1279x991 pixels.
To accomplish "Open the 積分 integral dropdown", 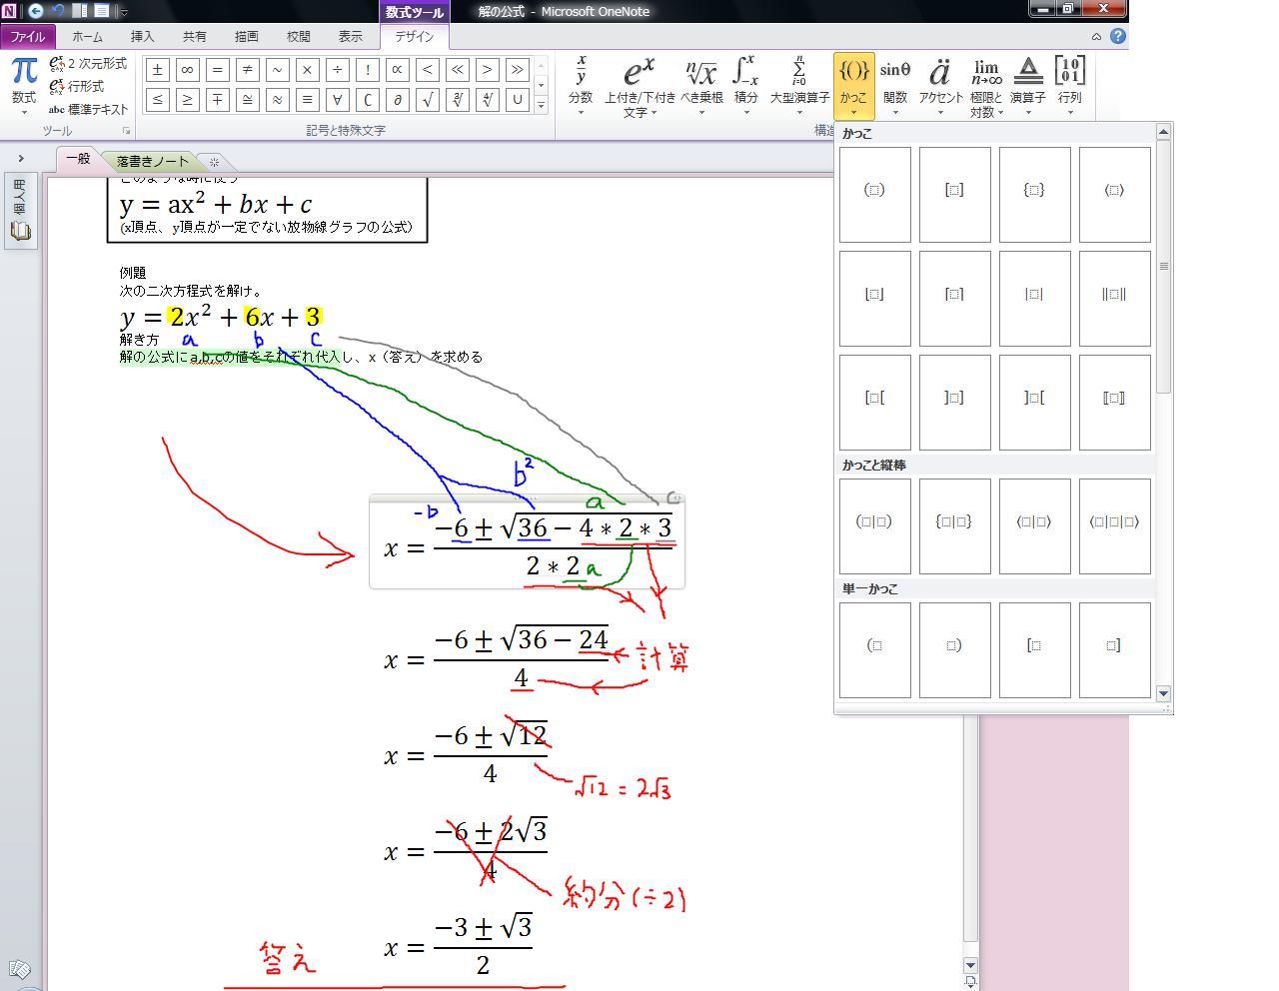I will (745, 87).
